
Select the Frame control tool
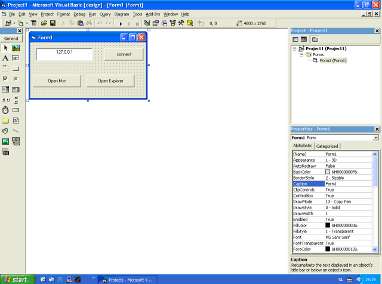tap(5, 69)
